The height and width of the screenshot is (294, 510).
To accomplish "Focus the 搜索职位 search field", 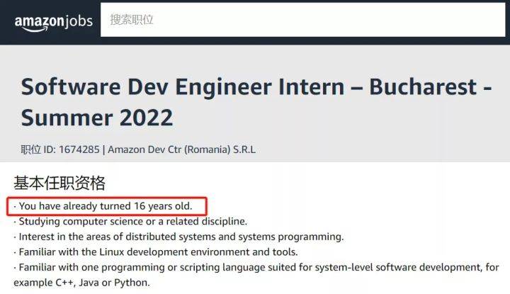I will click(303, 20).
